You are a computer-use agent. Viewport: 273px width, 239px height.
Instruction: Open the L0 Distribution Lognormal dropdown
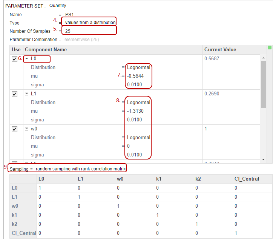coord(139,67)
